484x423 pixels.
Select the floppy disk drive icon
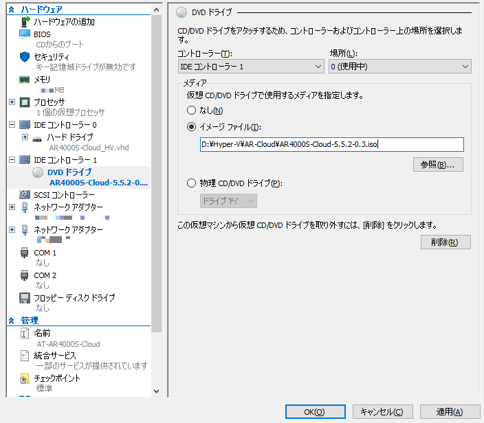pyautogui.click(x=25, y=298)
